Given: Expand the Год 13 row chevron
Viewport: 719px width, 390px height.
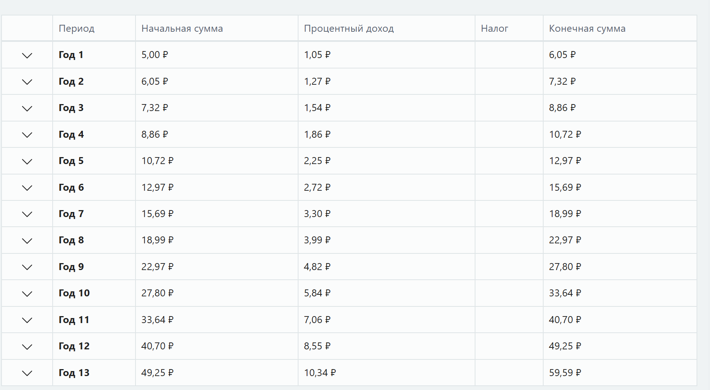Looking at the screenshot, I should tap(27, 373).
